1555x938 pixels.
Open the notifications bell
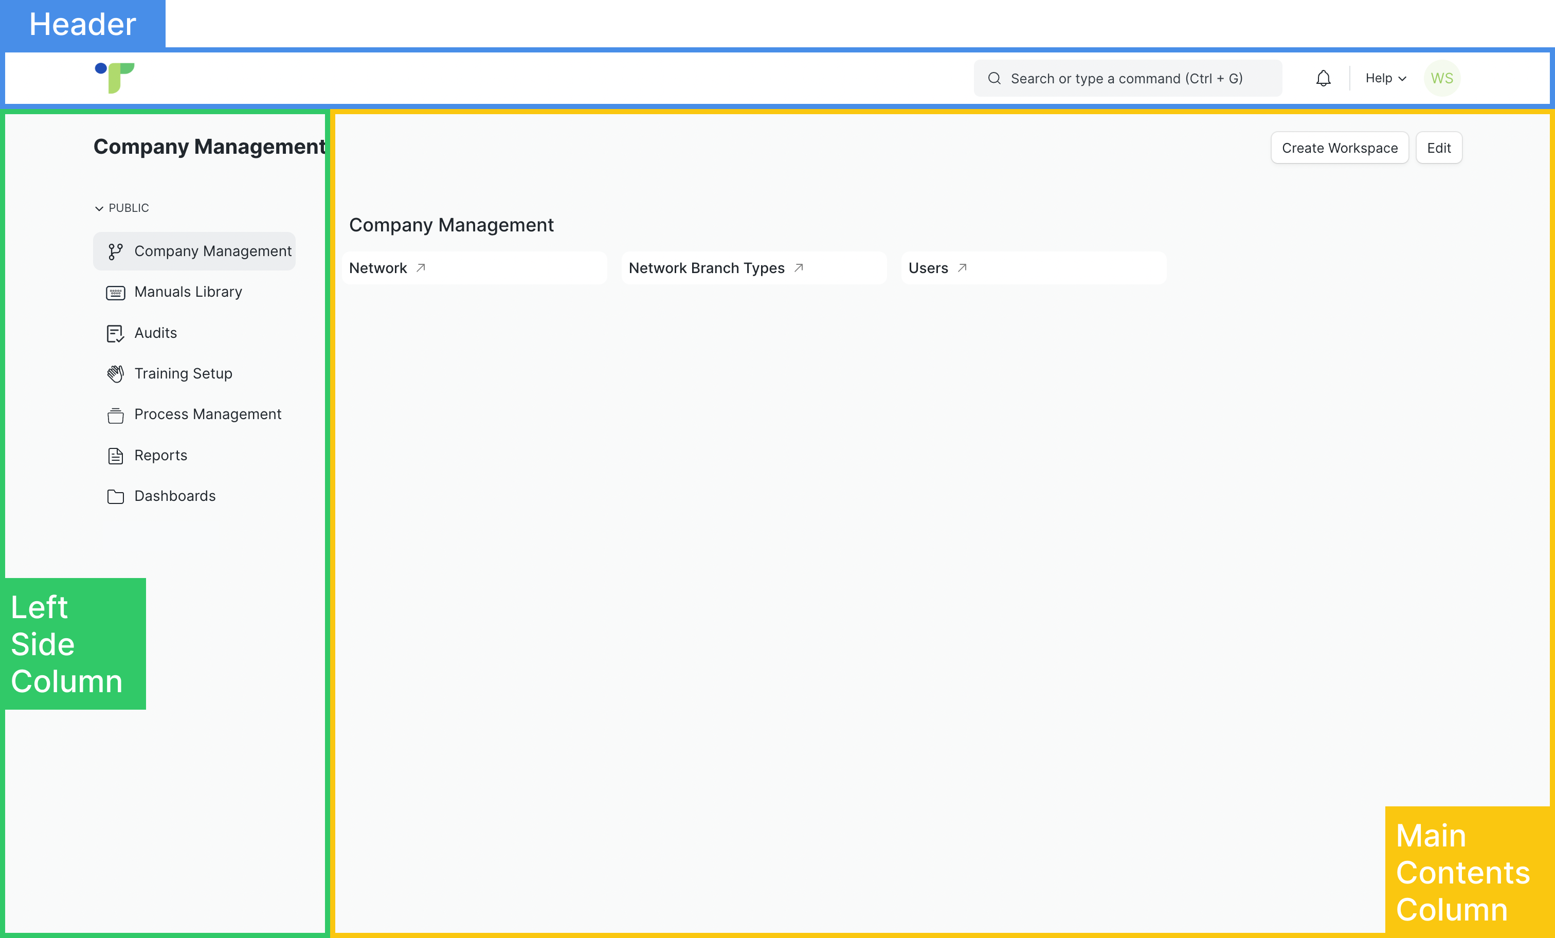coord(1324,78)
